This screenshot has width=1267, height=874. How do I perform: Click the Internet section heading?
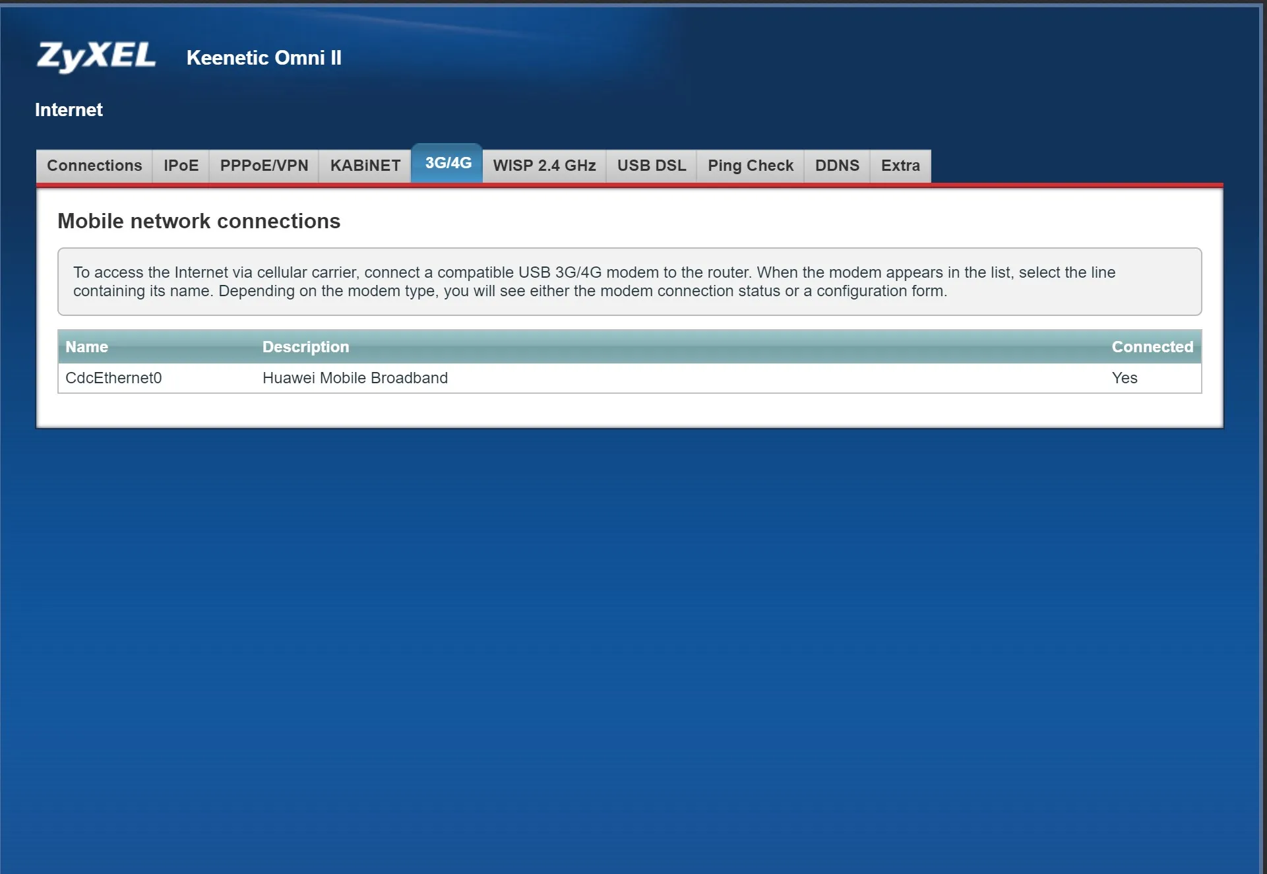point(69,110)
